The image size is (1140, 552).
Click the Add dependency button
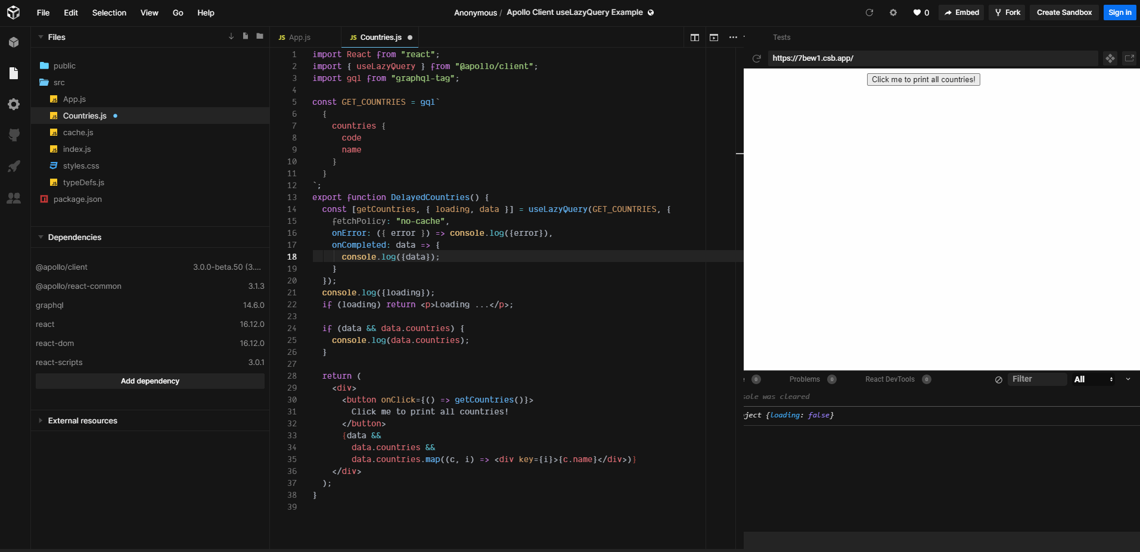click(x=150, y=381)
